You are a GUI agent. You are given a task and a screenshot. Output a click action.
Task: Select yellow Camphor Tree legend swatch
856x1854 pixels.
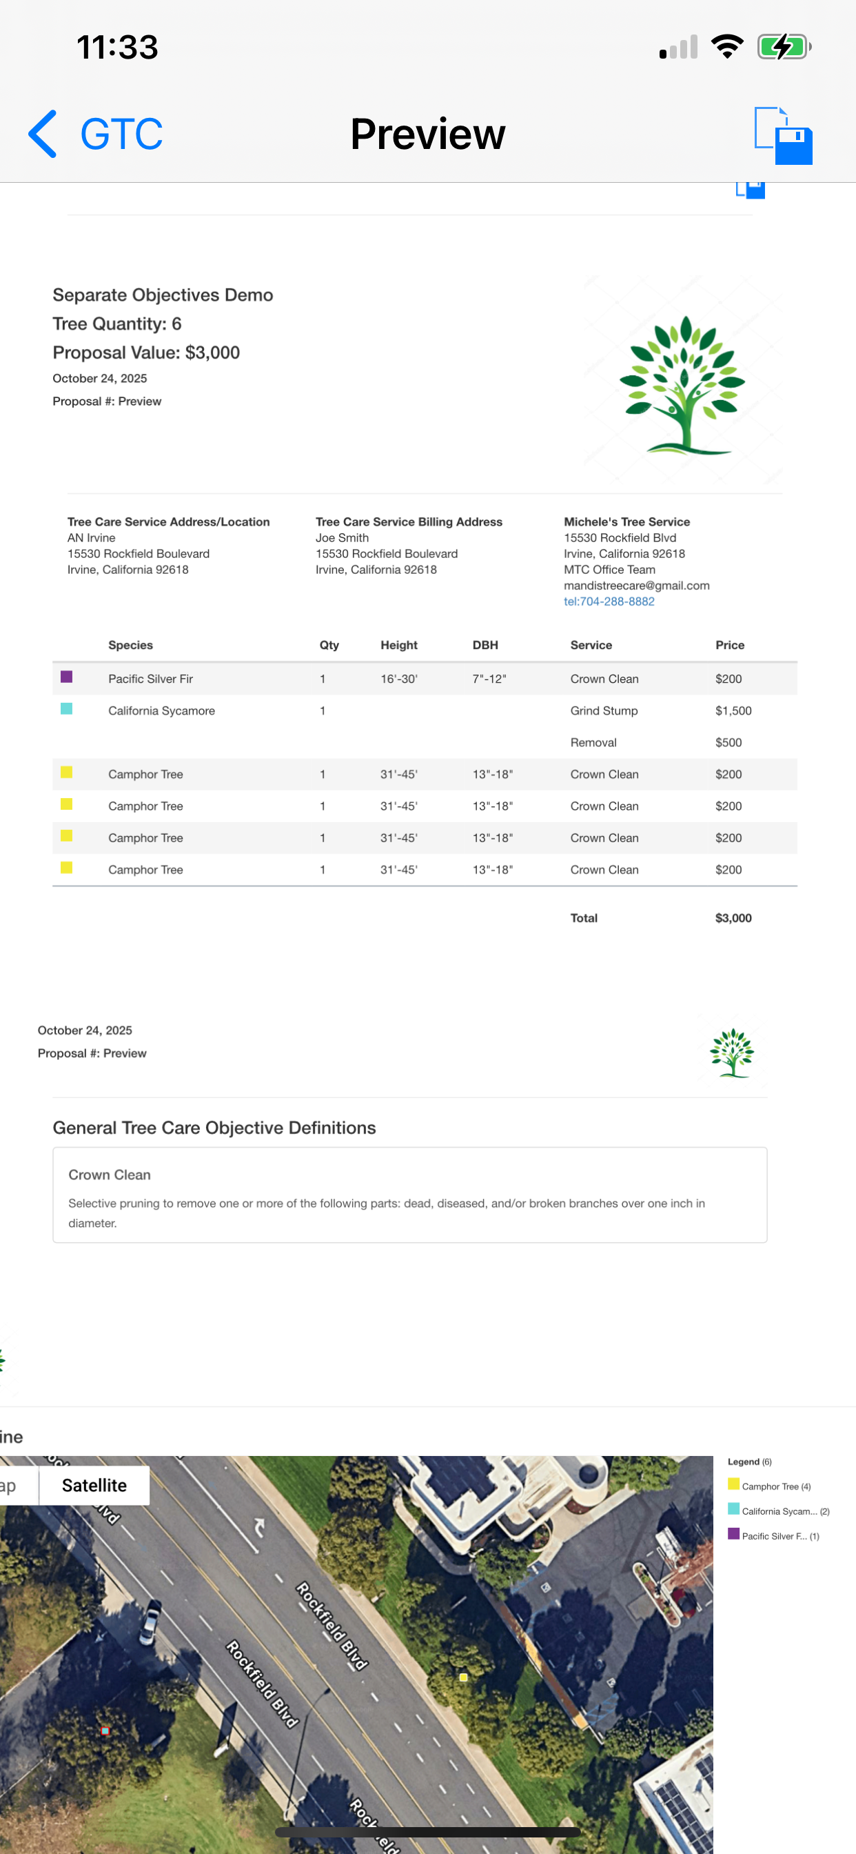(733, 1484)
